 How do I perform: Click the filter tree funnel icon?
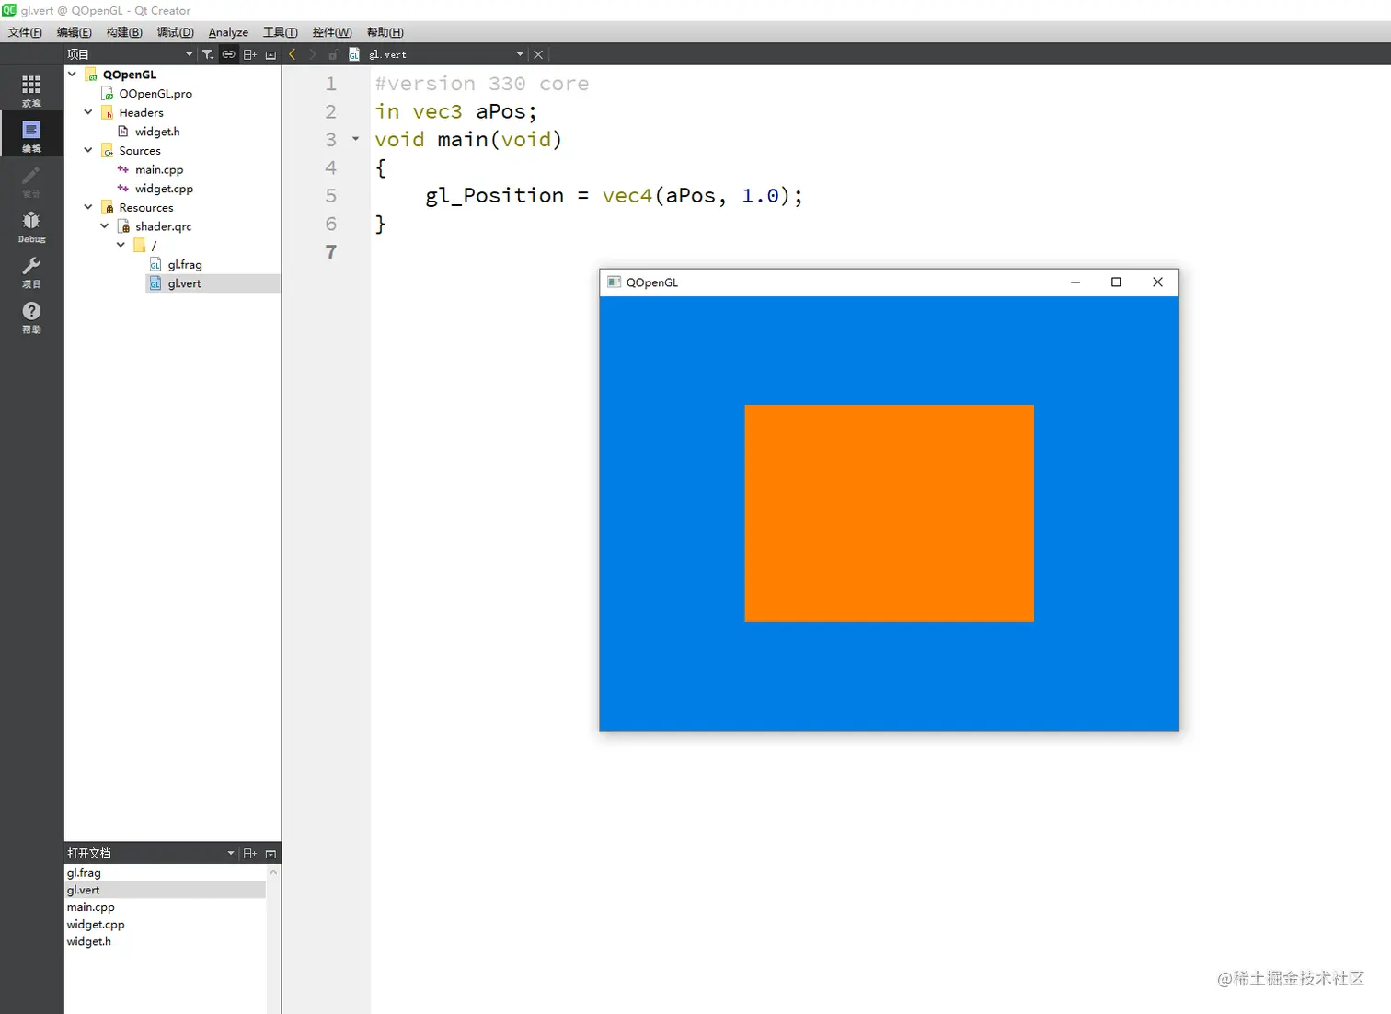(208, 54)
